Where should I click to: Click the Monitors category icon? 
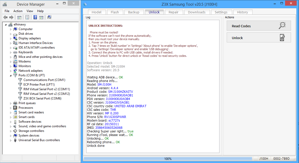pyautogui.click(x=15, y=66)
